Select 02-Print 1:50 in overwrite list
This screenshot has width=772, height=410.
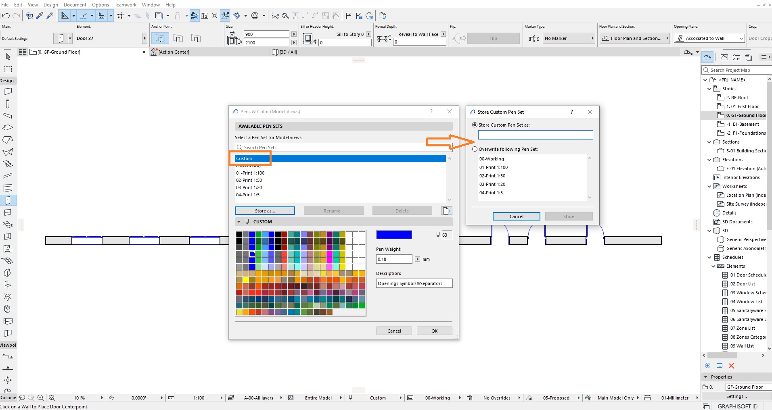coord(492,176)
